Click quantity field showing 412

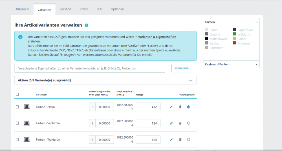148,107
